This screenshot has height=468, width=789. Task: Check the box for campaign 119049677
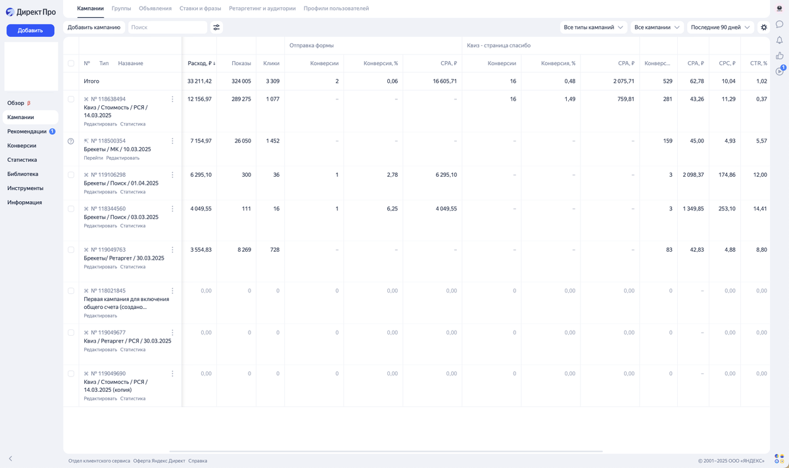[x=71, y=333]
